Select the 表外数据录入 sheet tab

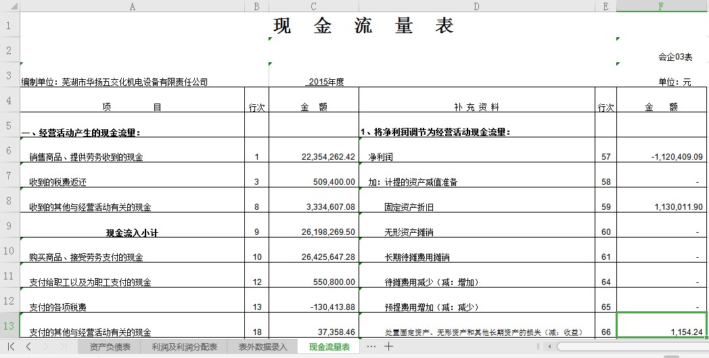click(262, 347)
